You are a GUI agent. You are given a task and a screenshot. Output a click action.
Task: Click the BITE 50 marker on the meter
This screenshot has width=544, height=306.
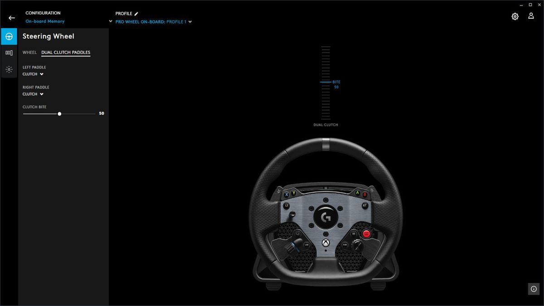335,84
